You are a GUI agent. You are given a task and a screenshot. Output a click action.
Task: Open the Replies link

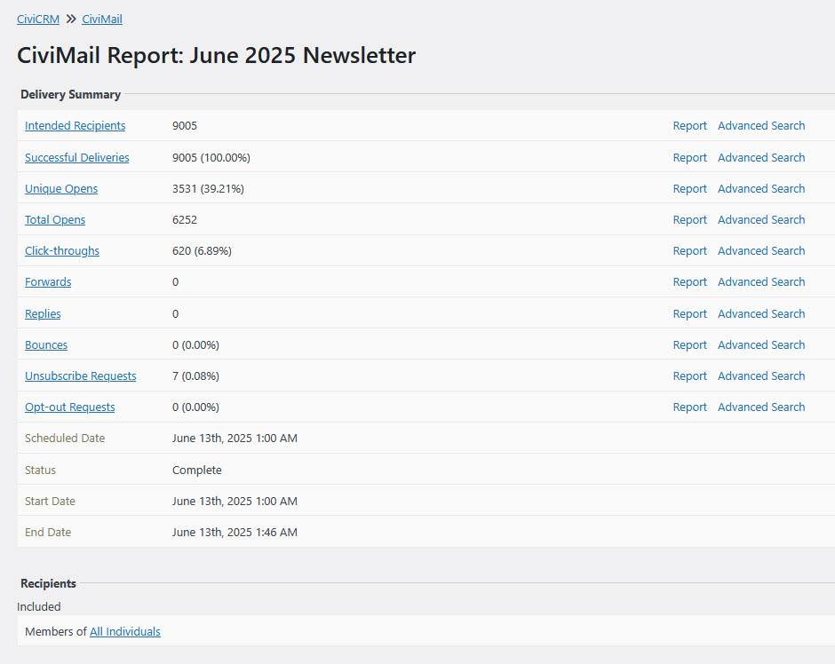pyautogui.click(x=43, y=314)
